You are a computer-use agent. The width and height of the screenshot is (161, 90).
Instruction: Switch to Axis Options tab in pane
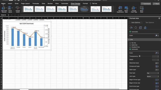(136, 22)
